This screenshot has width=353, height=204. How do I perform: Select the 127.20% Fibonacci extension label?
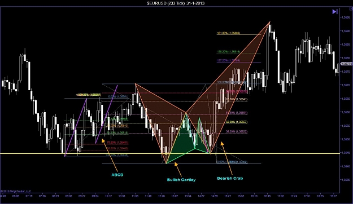(229, 60)
